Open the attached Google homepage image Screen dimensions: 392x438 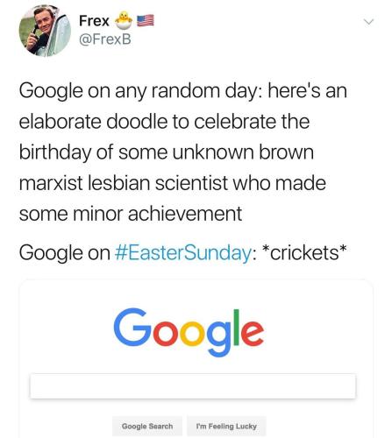tap(196, 358)
